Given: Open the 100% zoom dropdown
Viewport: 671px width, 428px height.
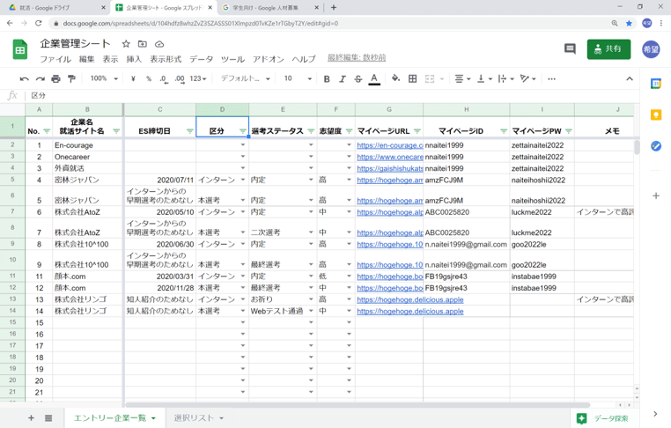Looking at the screenshot, I should [x=104, y=78].
